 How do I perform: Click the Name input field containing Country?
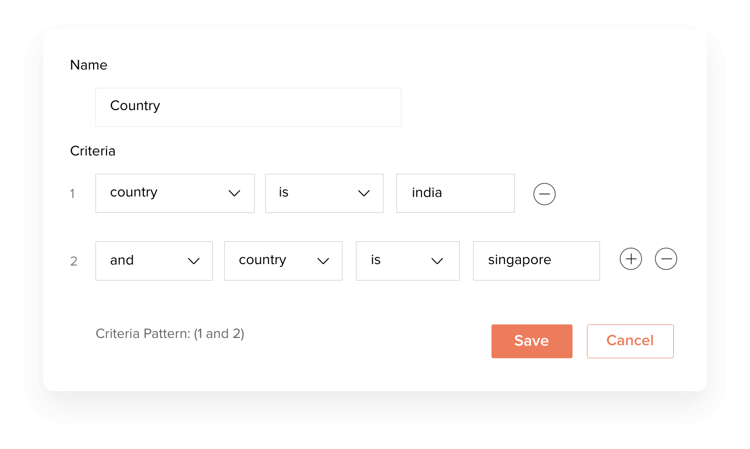coord(248,107)
